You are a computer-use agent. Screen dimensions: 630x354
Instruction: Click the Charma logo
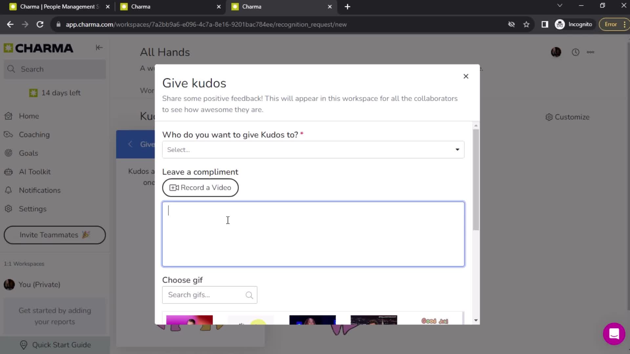coord(38,48)
